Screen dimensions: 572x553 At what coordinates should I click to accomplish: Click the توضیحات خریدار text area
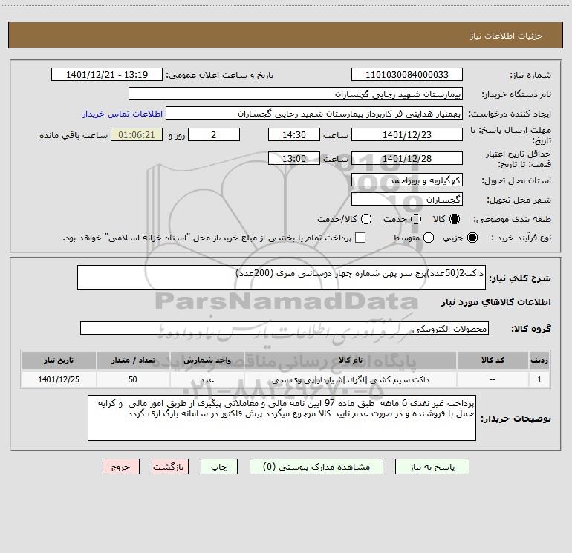pos(282,418)
